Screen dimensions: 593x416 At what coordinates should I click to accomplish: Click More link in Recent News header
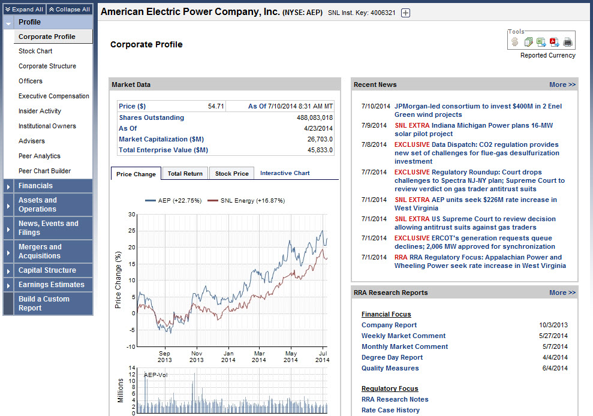point(562,85)
